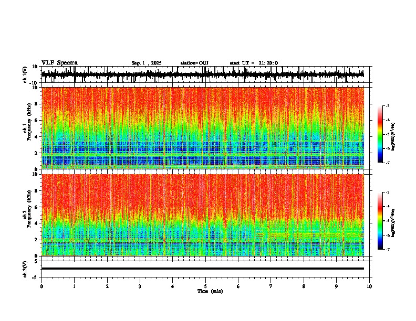This screenshot has height=321, width=416.
Task: Click the ch.1 voltage waveform trace
Action: pos(202,74)
